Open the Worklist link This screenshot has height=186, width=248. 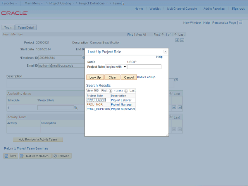click(155, 9)
